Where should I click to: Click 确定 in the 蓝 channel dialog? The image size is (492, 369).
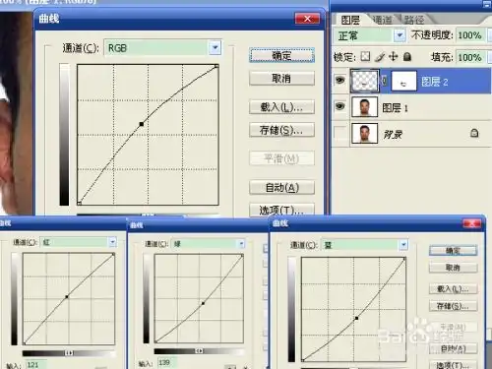pyautogui.click(x=453, y=251)
